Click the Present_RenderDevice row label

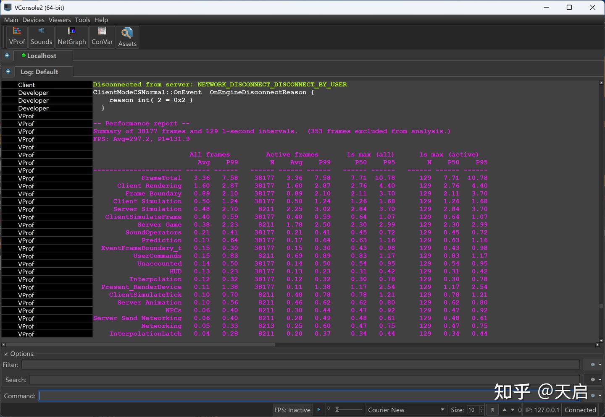142,287
